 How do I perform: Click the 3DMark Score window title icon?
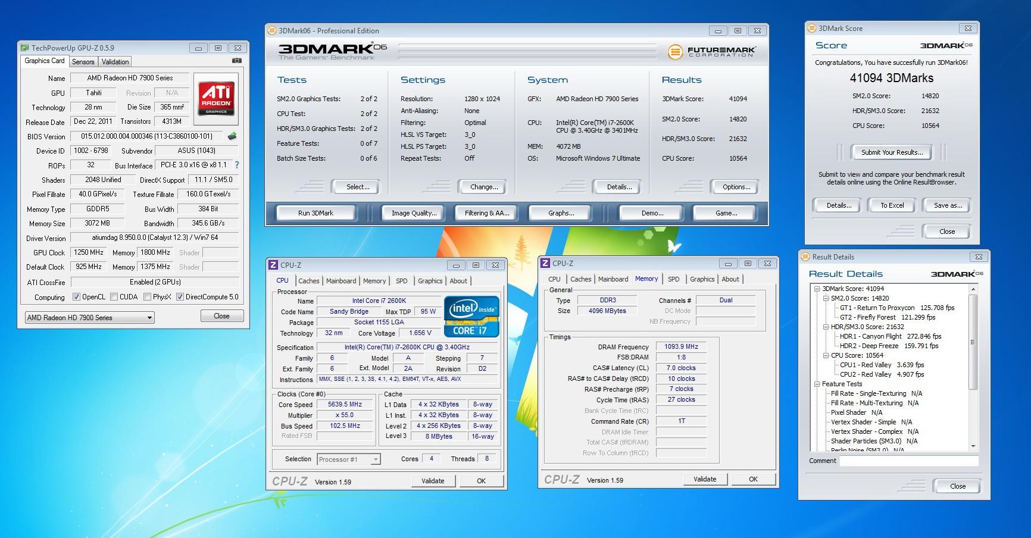click(812, 29)
